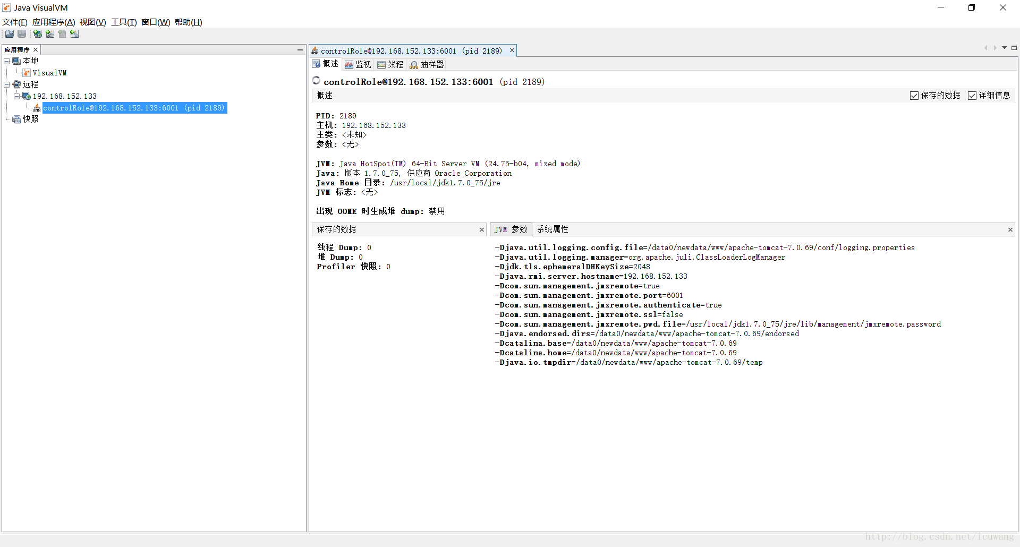Select controlRole@192.168.152.133:6001 tree node

[x=134, y=108]
